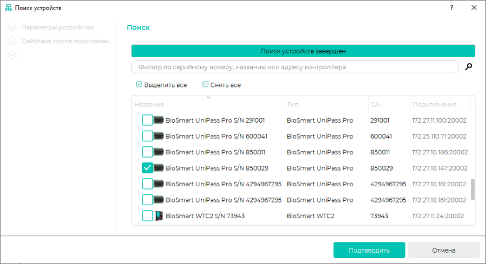Click the 'Подтвердить' button
This screenshot has height=264, width=486.
[369, 250]
